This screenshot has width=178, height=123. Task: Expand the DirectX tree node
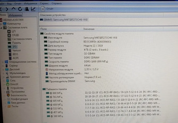tap(4, 84)
